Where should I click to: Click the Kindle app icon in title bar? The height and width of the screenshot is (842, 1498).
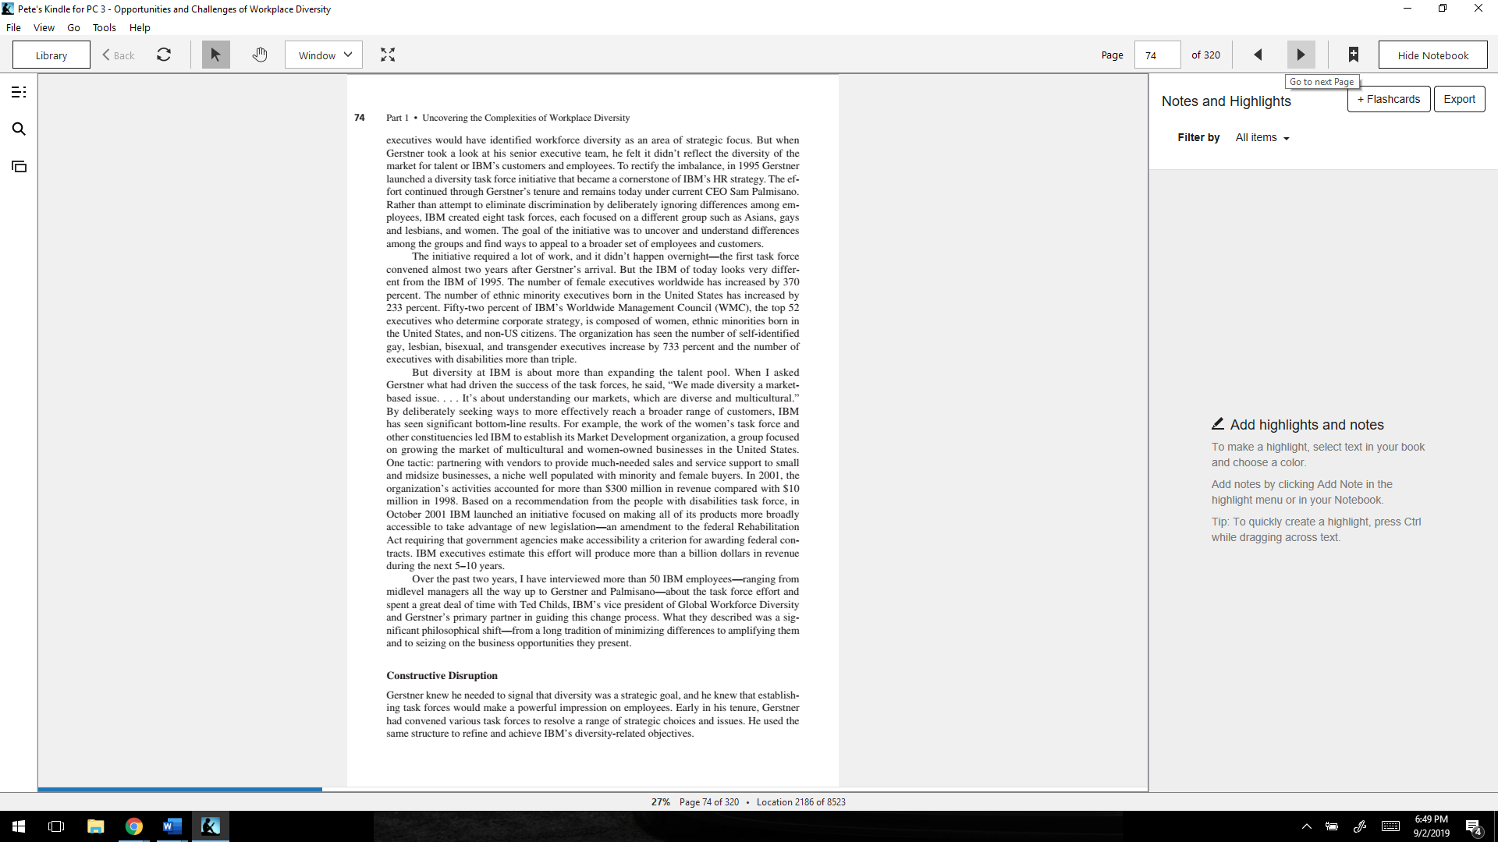(x=8, y=9)
